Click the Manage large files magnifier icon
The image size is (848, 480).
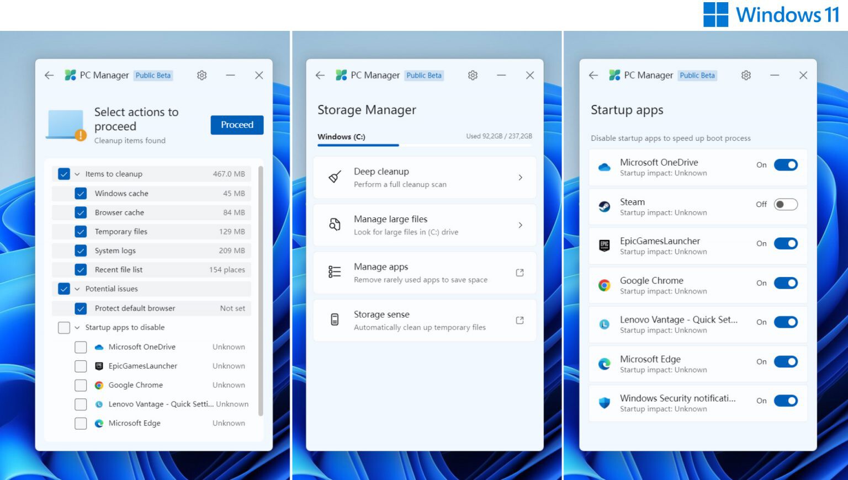(335, 225)
